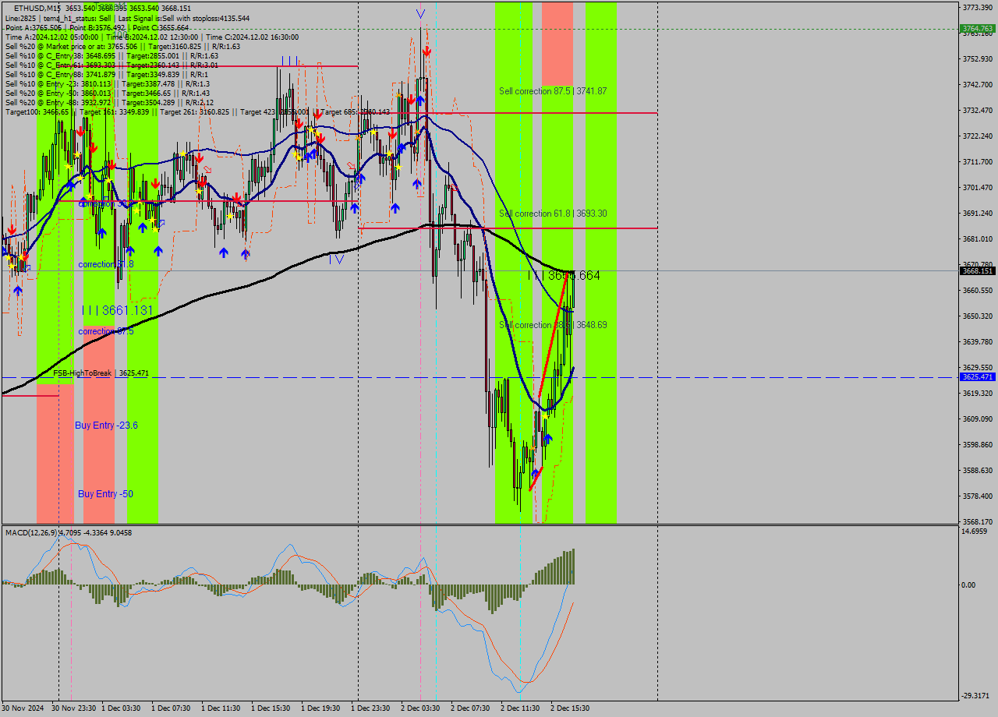
Task: Click the '2 Dec 15:30' time axis label
Action: coord(570,708)
